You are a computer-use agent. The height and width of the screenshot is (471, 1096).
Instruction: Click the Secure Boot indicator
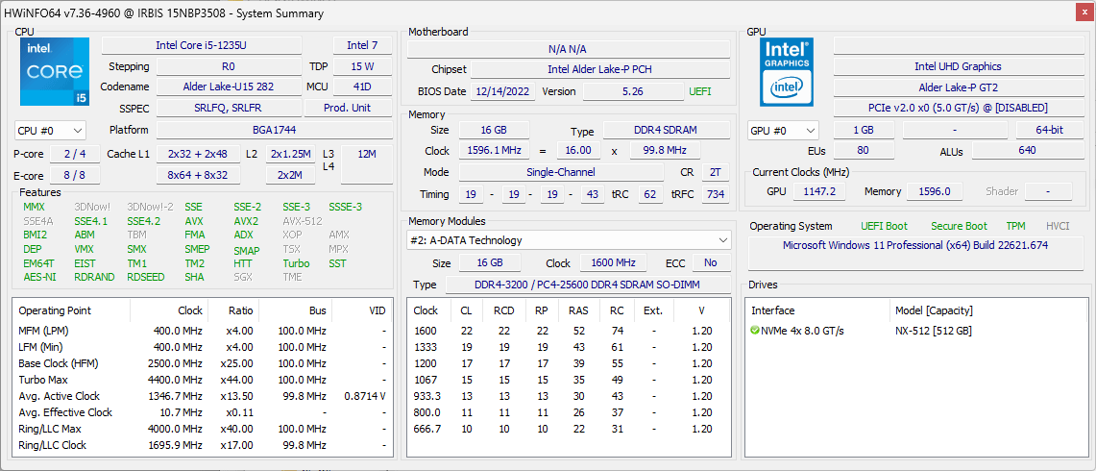point(958,226)
